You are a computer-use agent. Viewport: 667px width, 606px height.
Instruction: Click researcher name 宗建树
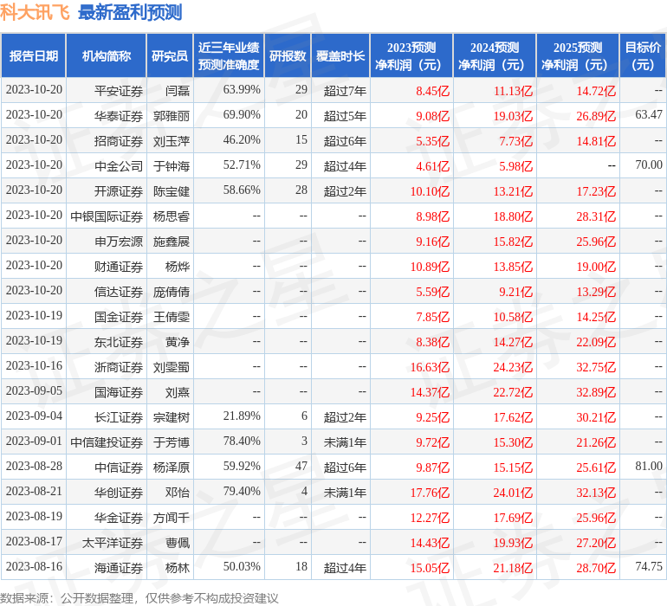172,416
